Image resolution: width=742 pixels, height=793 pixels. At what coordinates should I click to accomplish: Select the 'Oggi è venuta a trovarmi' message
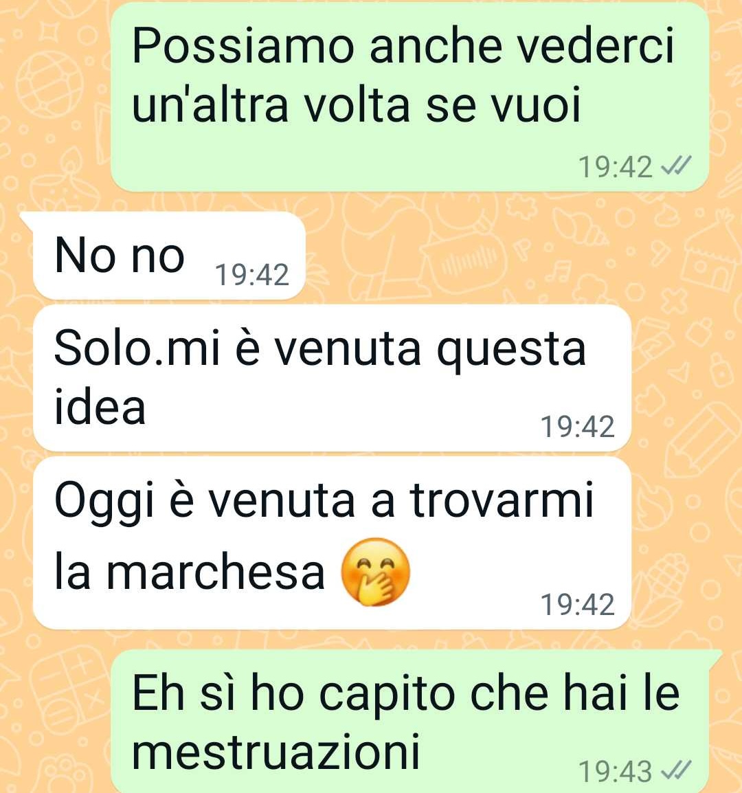(332, 543)
